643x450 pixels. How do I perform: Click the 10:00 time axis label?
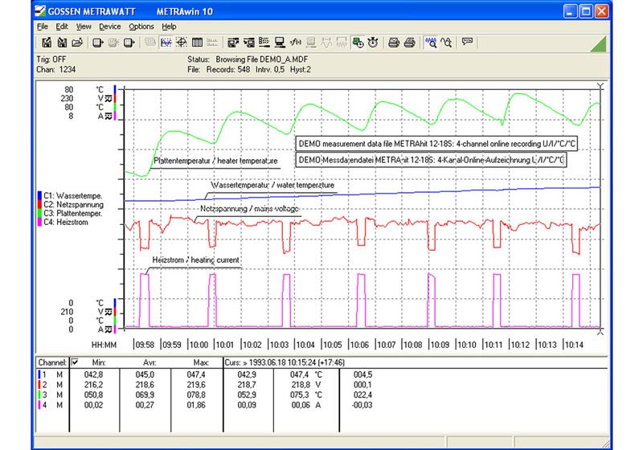point(199,345)
